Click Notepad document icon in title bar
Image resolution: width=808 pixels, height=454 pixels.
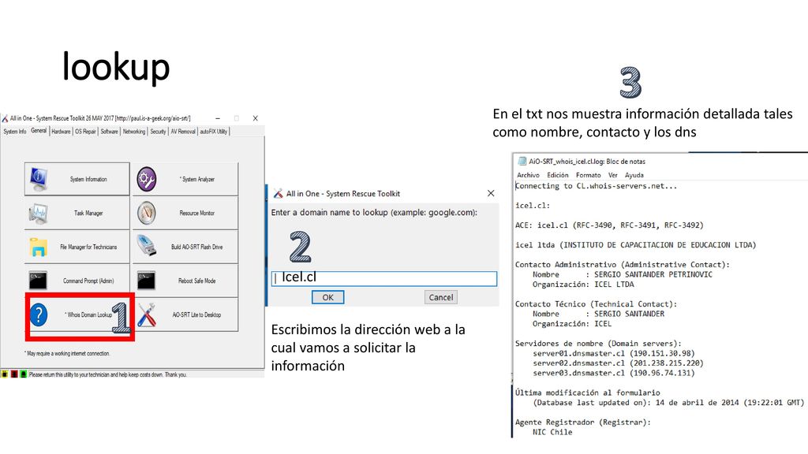tap(522, 161)
